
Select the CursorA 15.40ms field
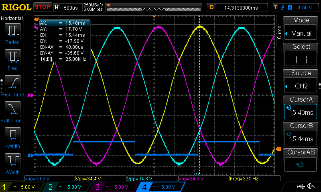point(301,112)
